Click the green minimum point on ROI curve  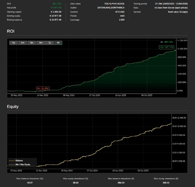[35, 92]
